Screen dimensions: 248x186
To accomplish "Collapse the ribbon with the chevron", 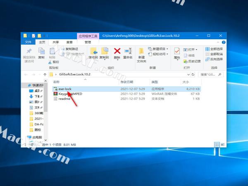I will tap(218, 42).
